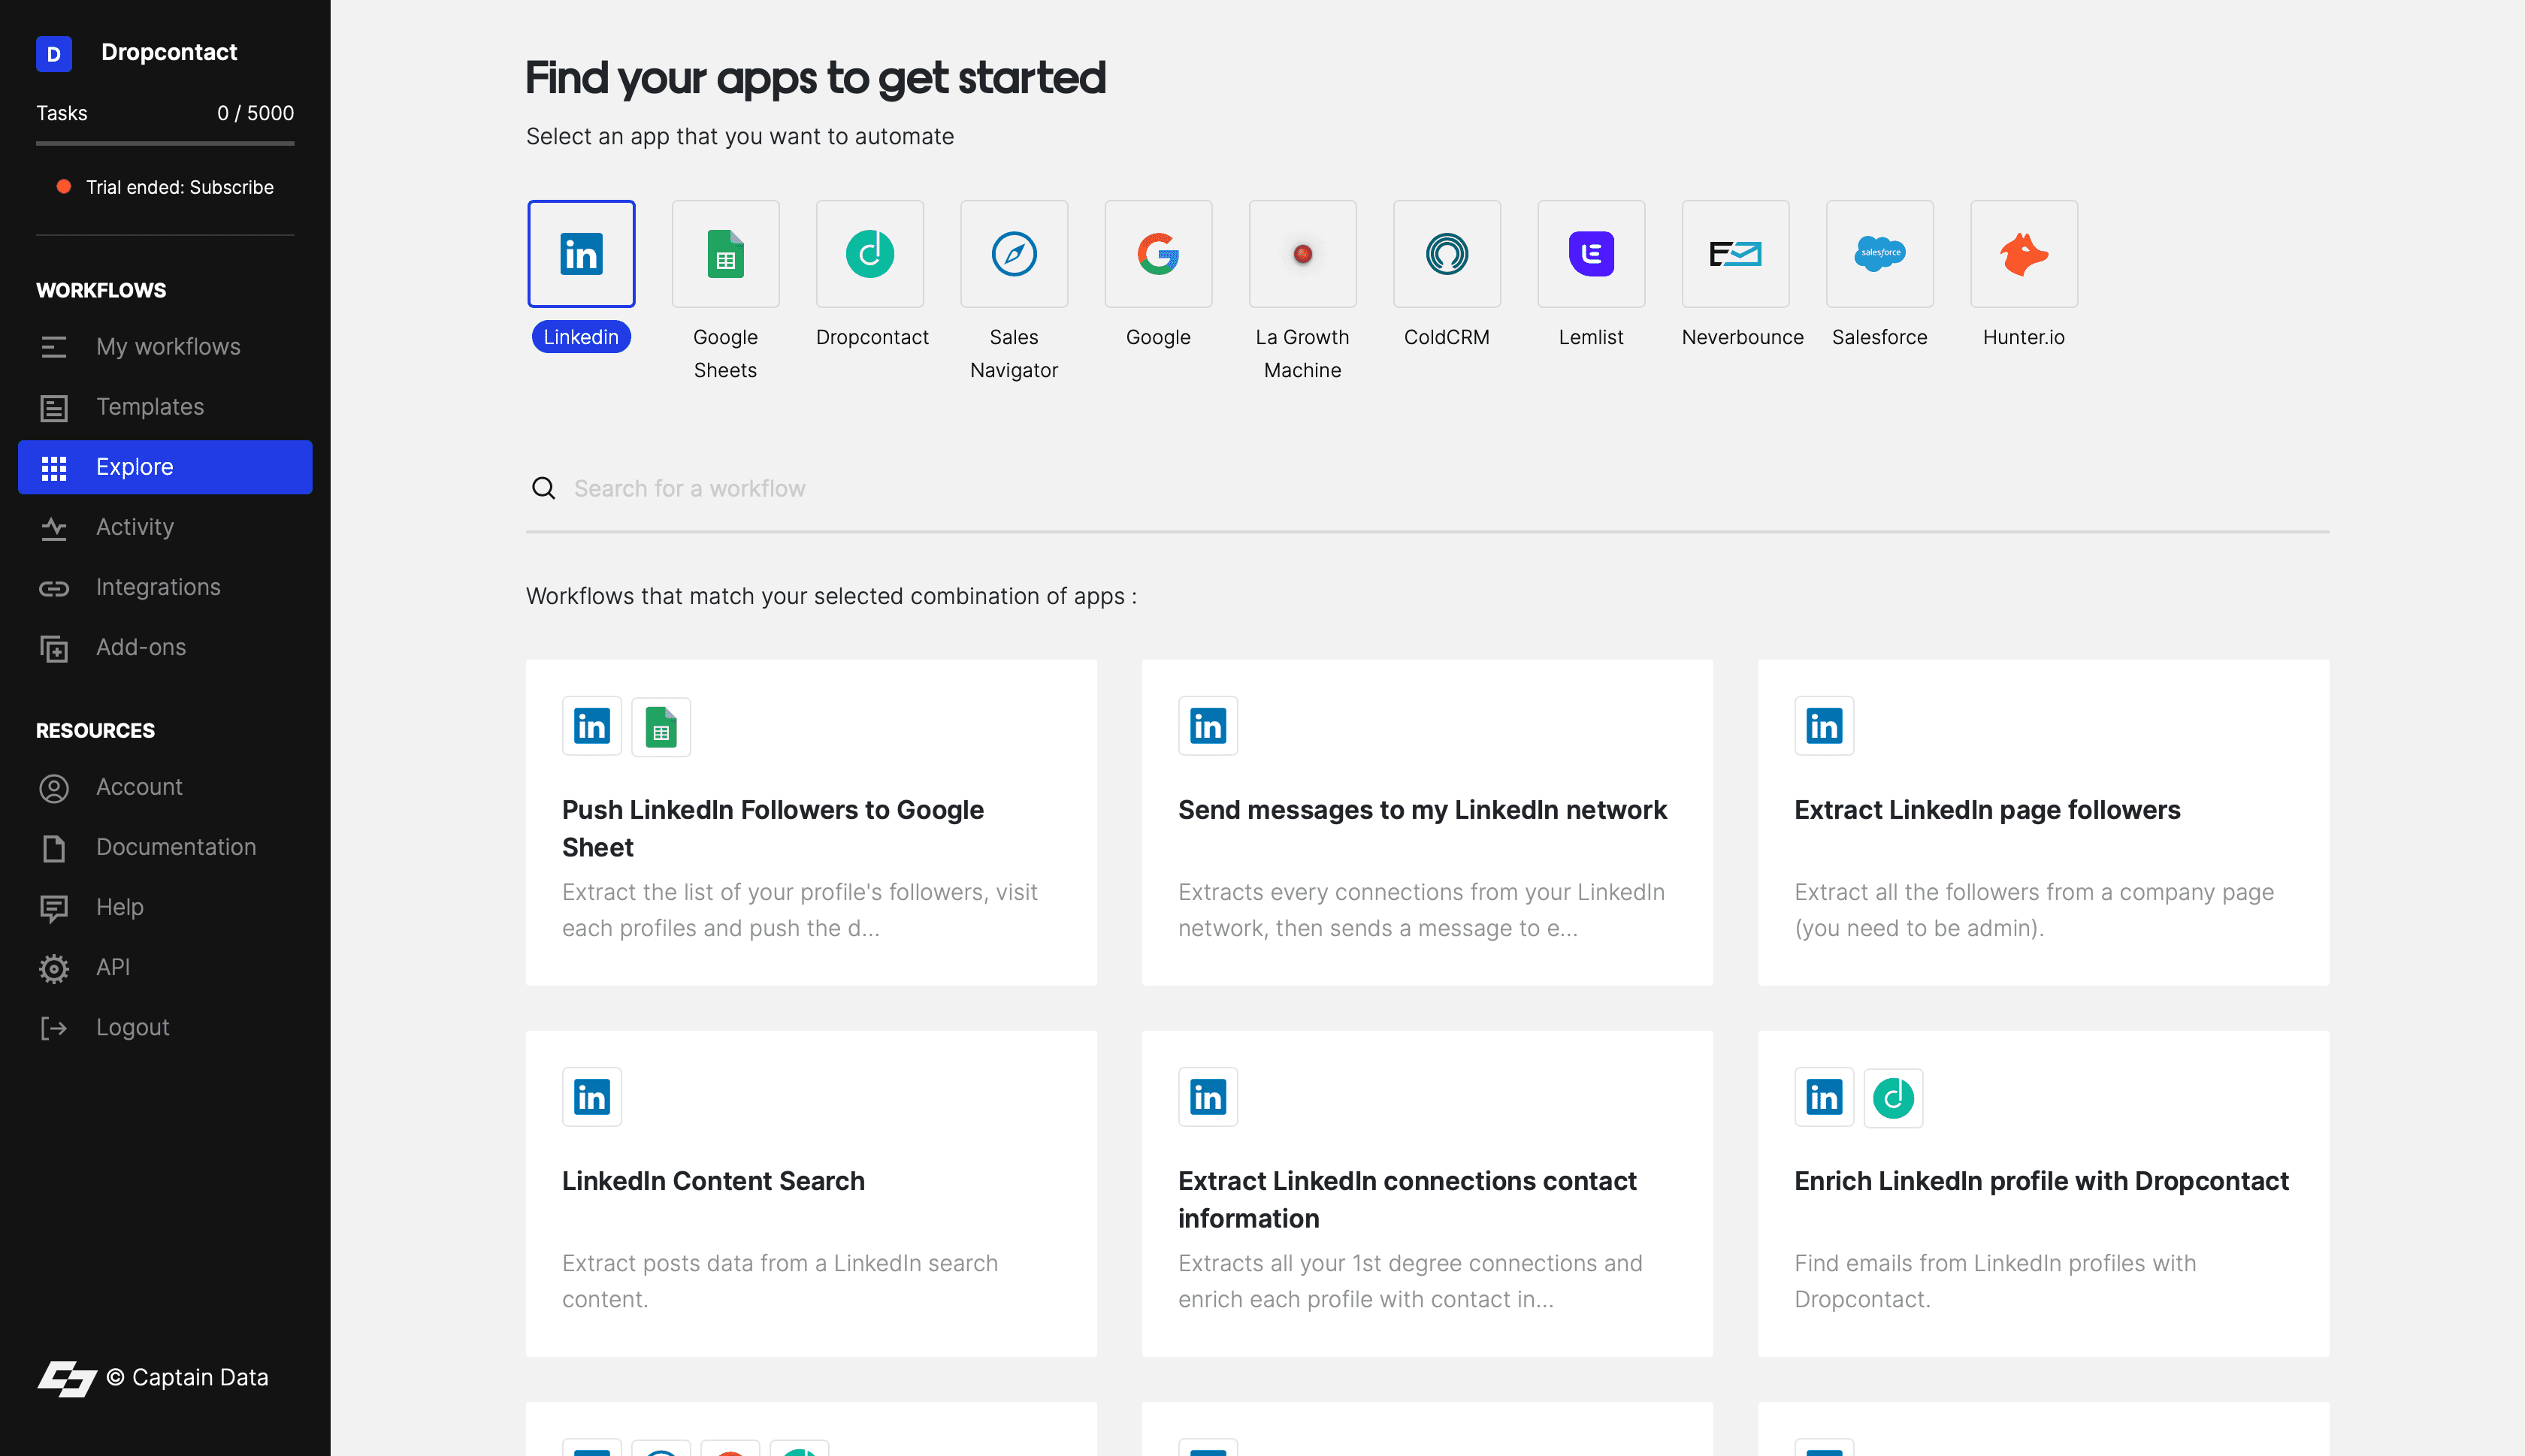Open Extract LinkedIn connections contact information card
This screenshot has height=1456, width=2525.
click(x=1427, y=1193)
